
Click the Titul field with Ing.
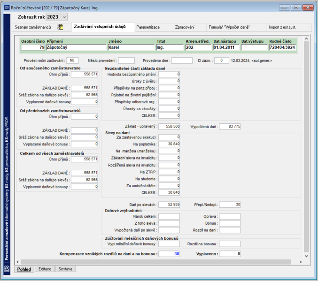pyautogui.click(x=170, y=47)
